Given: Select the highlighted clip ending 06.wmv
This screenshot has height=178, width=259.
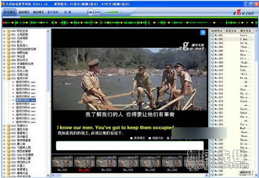Looking at the screenshot, I should click(25, 100).
